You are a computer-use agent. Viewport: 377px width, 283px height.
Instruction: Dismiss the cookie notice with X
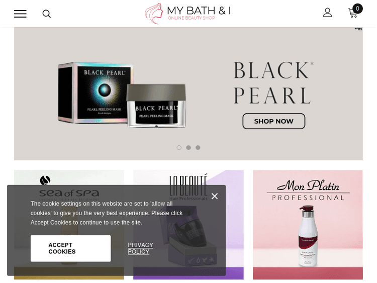pyautogui.click(x=215, y=196)
